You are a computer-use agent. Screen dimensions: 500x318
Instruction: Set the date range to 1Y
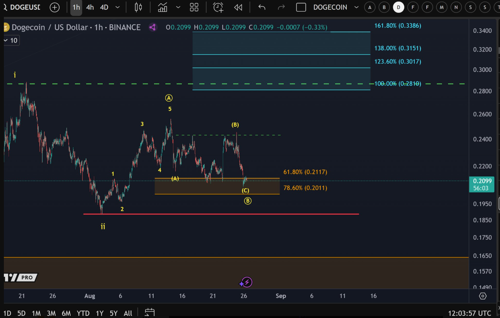[100, 313]
